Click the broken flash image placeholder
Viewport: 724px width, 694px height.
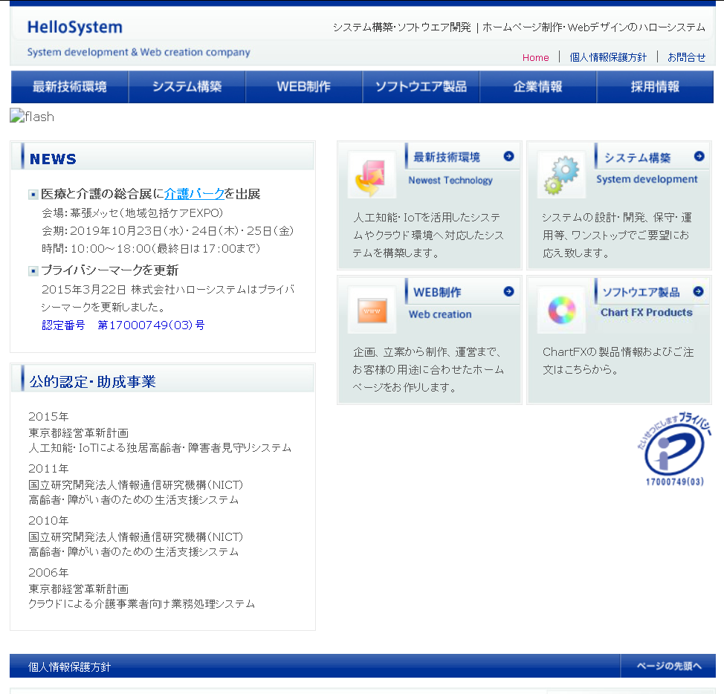click(32, 117)
